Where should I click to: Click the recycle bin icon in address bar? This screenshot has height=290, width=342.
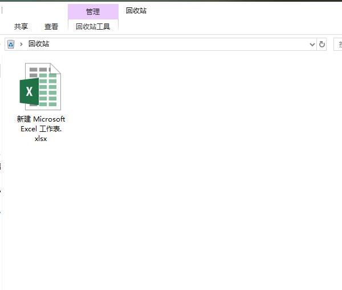11,44
